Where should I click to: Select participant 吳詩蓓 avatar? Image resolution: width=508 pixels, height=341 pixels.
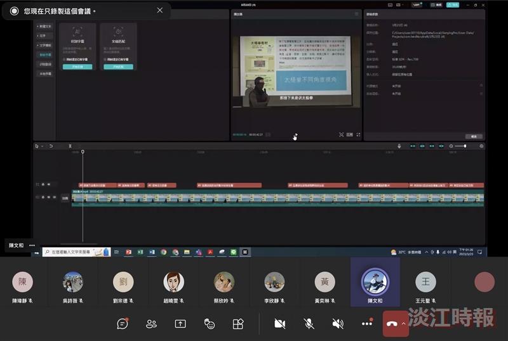(x=72, y=282)
